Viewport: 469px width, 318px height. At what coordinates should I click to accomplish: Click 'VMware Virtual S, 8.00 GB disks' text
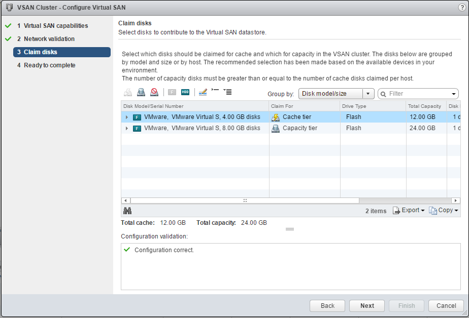(216, 128)
